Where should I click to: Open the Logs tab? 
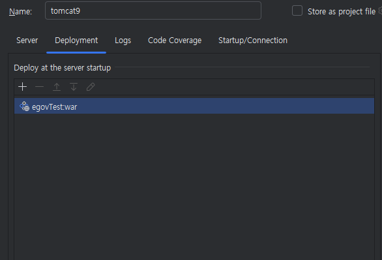click(x=123, y=41)
